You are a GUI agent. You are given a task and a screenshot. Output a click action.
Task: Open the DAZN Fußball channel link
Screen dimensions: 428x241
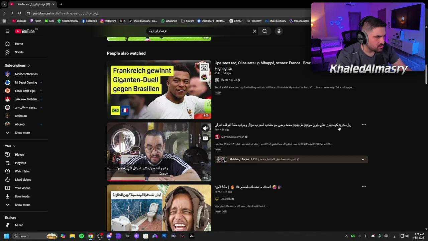pyautogui.click(x=229, y=80)
